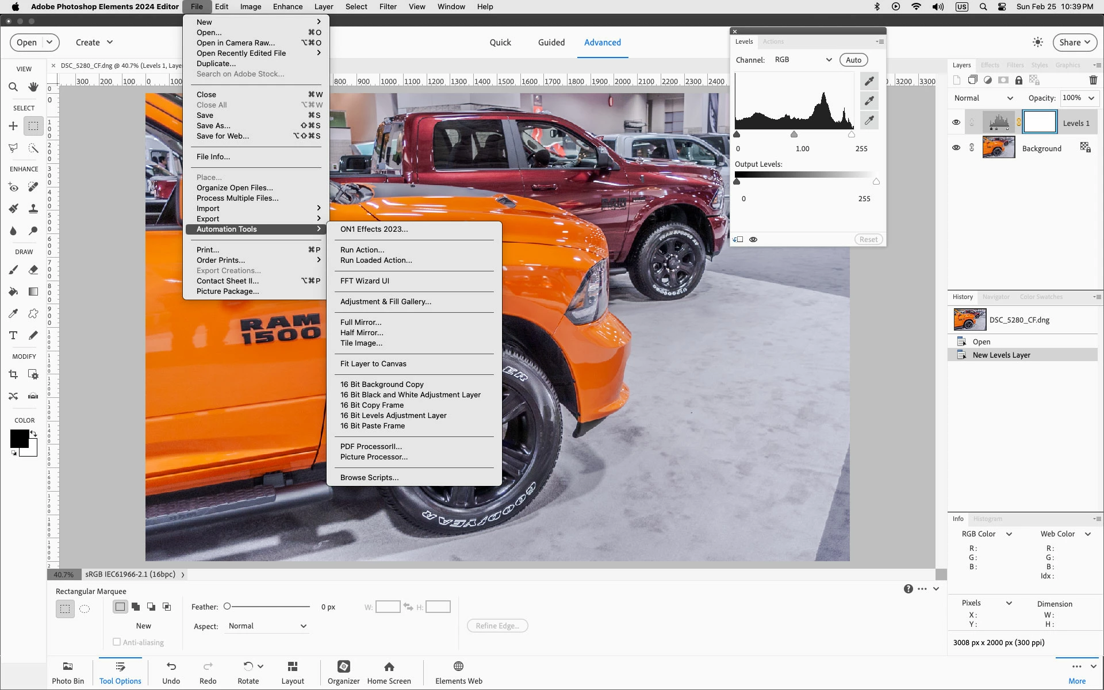Hide the Levels 1 layer visibility
Screen dimensions: 1104x690
956,122
